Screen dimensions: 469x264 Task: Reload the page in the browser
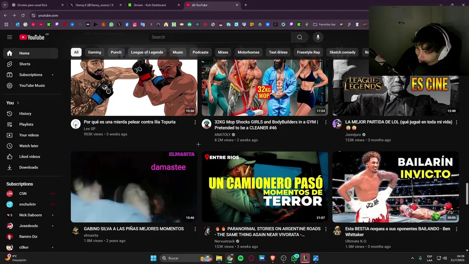23,15
